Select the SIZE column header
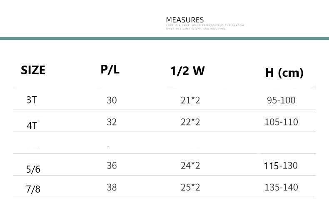 [33, 71]
